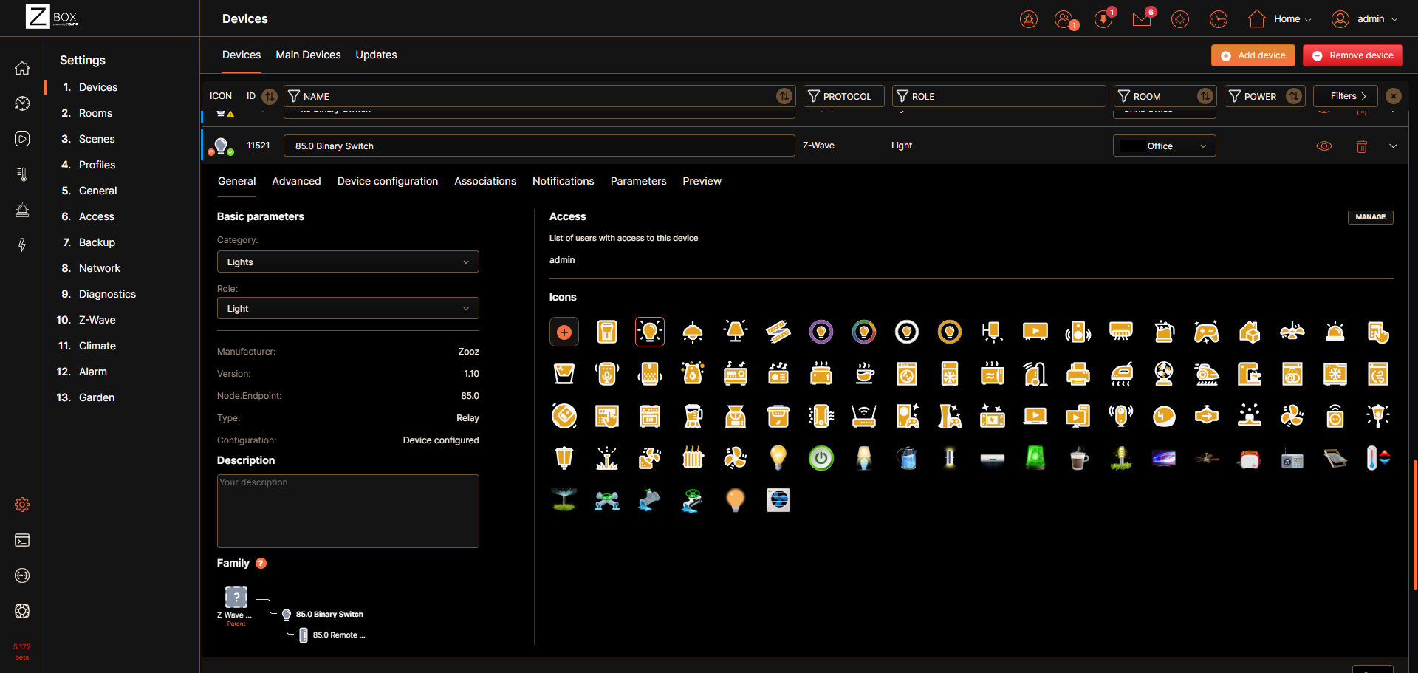Open Backup in Settings menu
This screenshot has height=673, width=1418.
97,242
